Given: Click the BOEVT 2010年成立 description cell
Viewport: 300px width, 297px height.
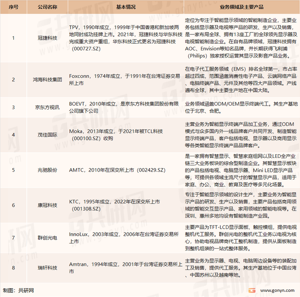Looking at the screenshot, I should pos(126,107).
